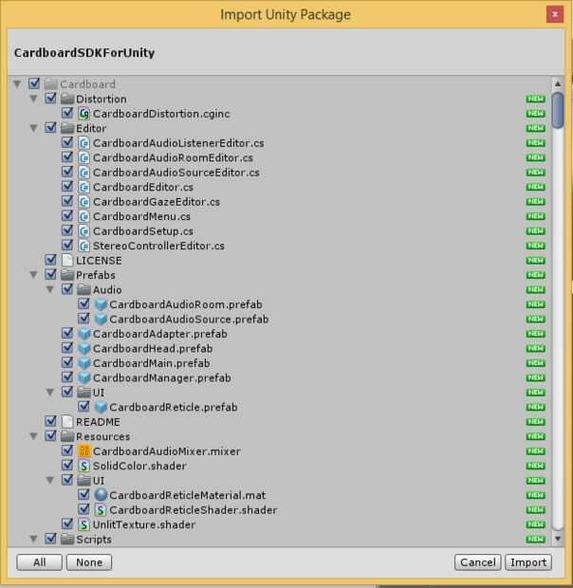The image size is (573, 588).
Task: Uncheck the root Cardboard folder checkbox
Action: pos(34,83)
